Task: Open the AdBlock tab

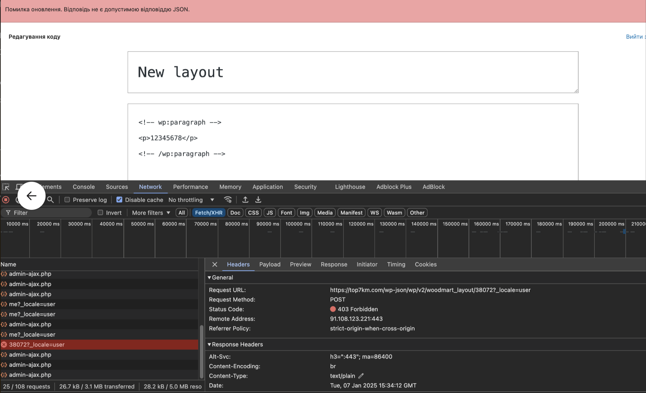Action: click(x=433, y=187)
